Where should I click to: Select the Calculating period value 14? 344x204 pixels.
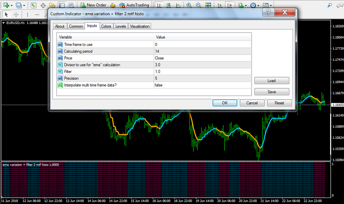coord(158,51)
